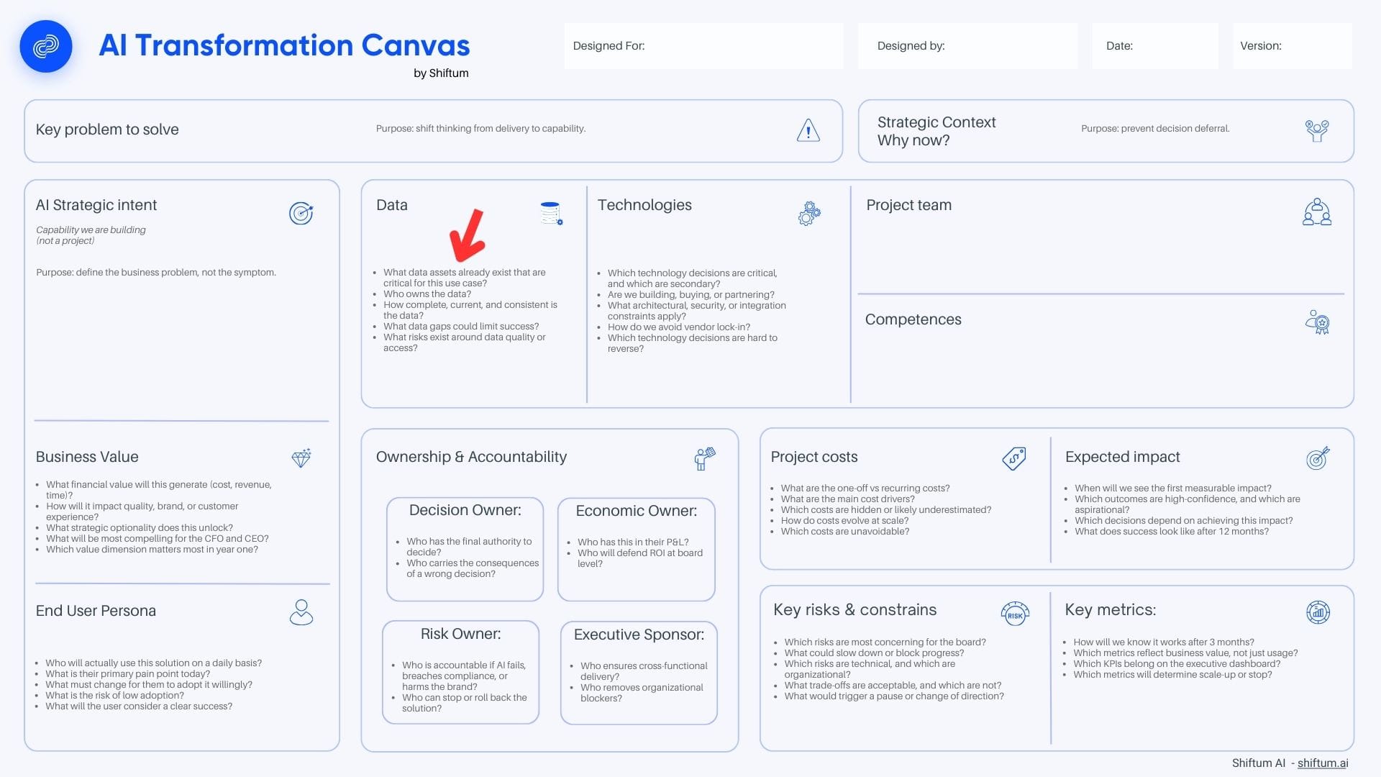Click the Version field
The image size is (1381, 777).
pos(1293,46)
